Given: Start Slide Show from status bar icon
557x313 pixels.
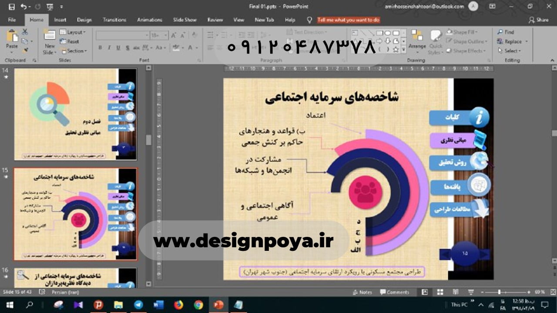Looking at the screenshot, I should coord(470,292).
